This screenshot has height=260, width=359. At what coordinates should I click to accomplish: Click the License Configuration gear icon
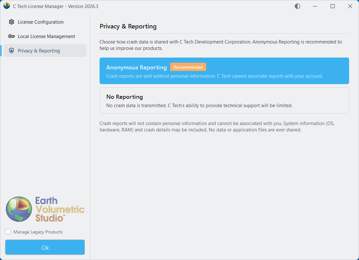coord(11,22)
